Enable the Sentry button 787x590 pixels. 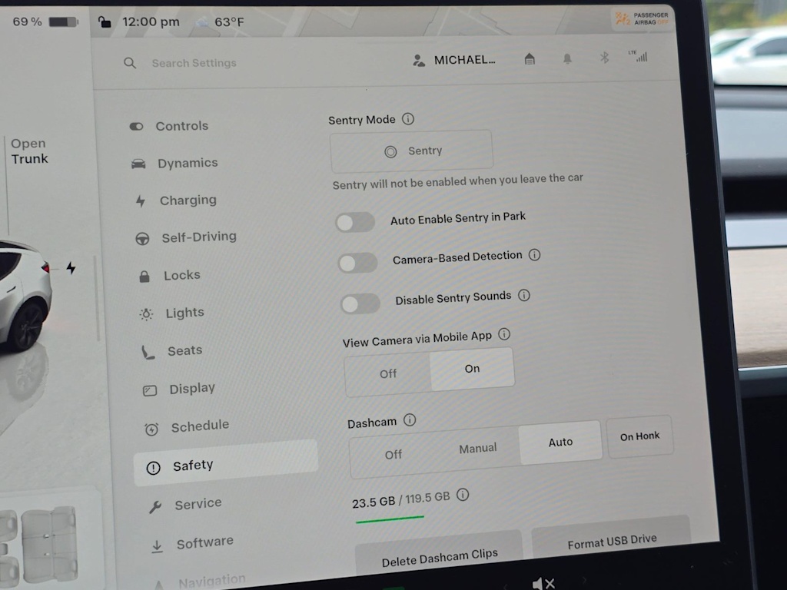click(411, 151)
